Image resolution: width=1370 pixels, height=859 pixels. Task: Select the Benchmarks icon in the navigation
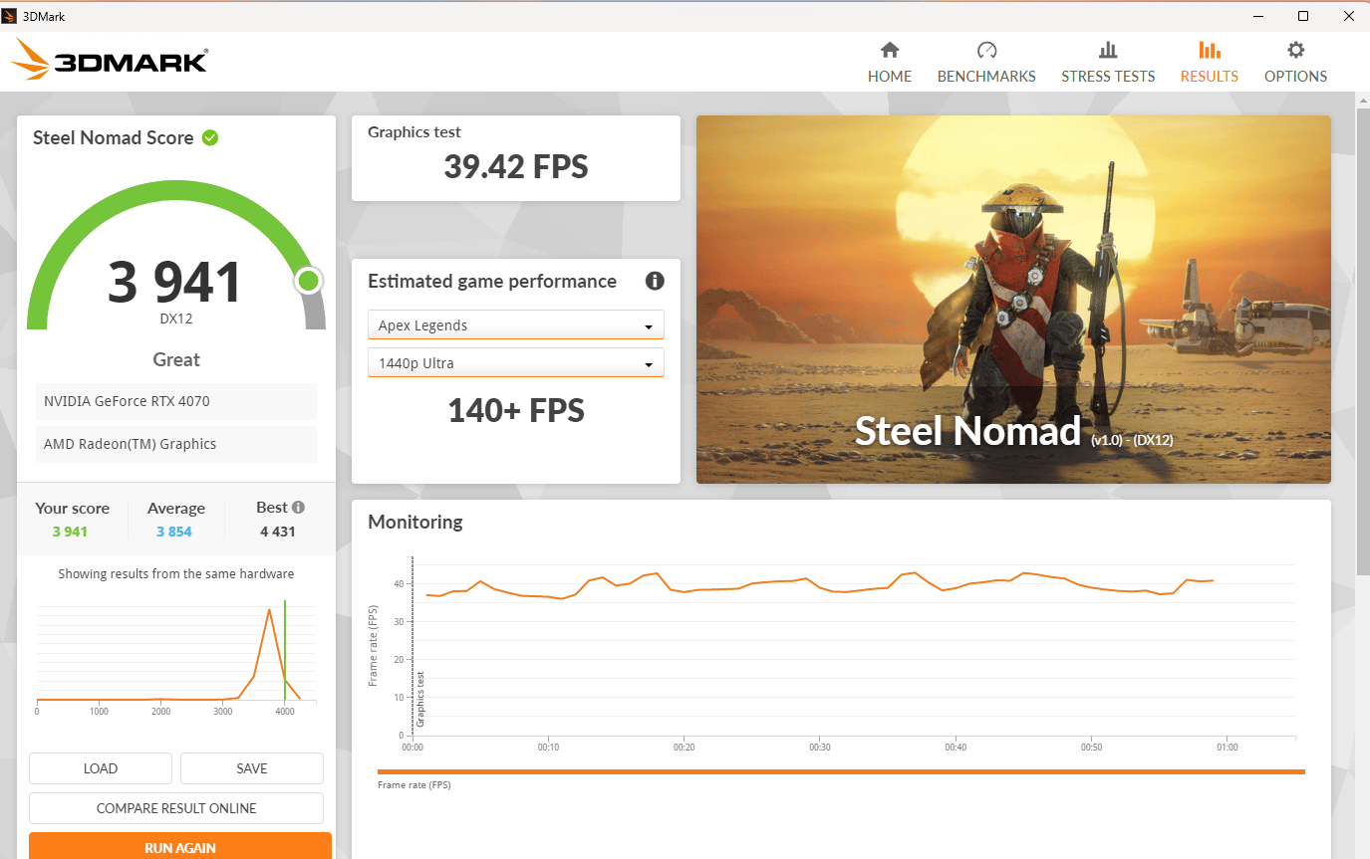tap(986, 60)
